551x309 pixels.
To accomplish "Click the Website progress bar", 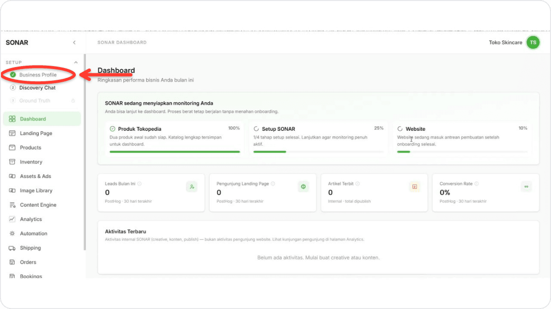I will pos(462,152).
